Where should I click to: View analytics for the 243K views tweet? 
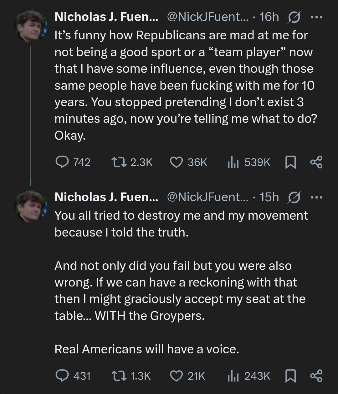coord(233,376)
